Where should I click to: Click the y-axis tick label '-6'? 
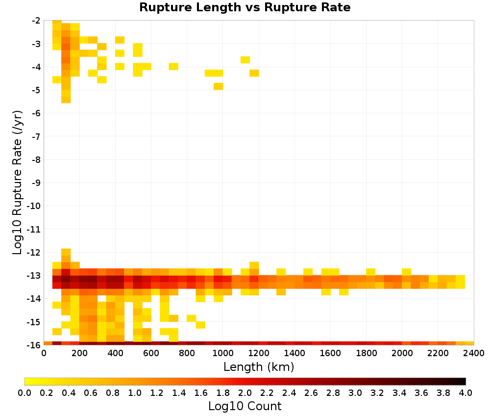click(x=36, y=113)
